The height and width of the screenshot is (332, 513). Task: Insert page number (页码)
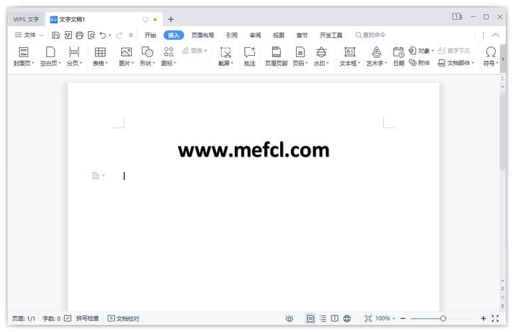coord(300,56)
